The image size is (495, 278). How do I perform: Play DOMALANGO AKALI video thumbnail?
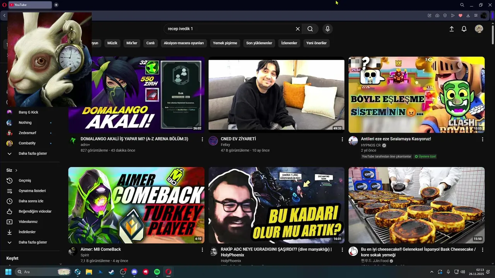(x=136, y=95)
